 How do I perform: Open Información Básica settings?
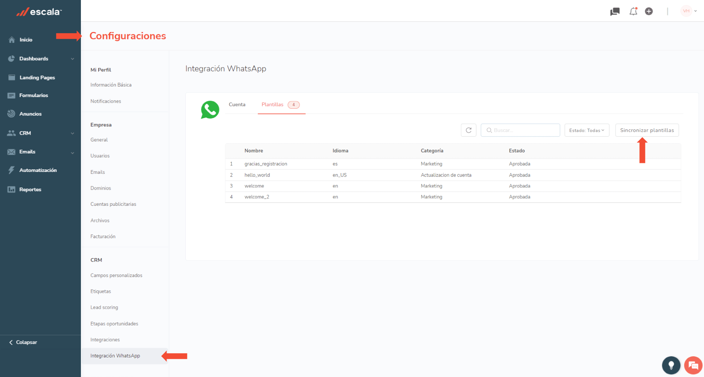111,85
